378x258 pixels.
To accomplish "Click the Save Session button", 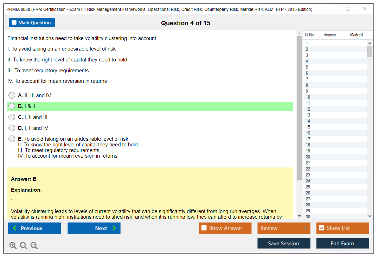I will [283, 243].
